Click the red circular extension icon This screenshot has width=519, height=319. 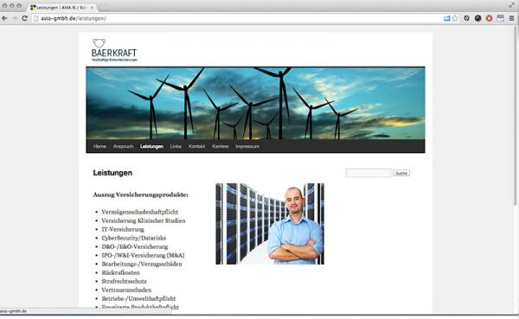click(x=490, y=18)
